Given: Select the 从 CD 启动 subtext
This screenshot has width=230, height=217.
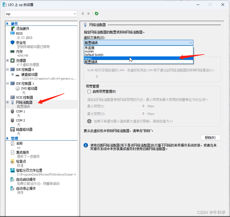Looking at the screenshot, I should (25, 38).
